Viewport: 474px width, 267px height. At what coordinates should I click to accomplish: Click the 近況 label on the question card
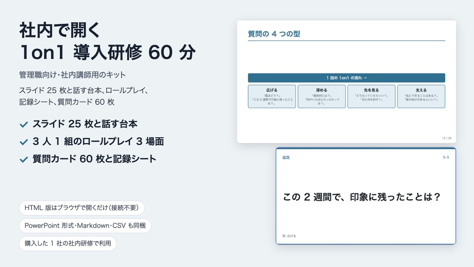pos(286,158)
